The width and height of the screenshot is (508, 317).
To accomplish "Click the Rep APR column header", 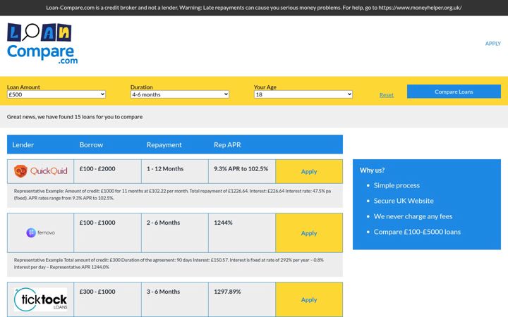I will point(227,145).
